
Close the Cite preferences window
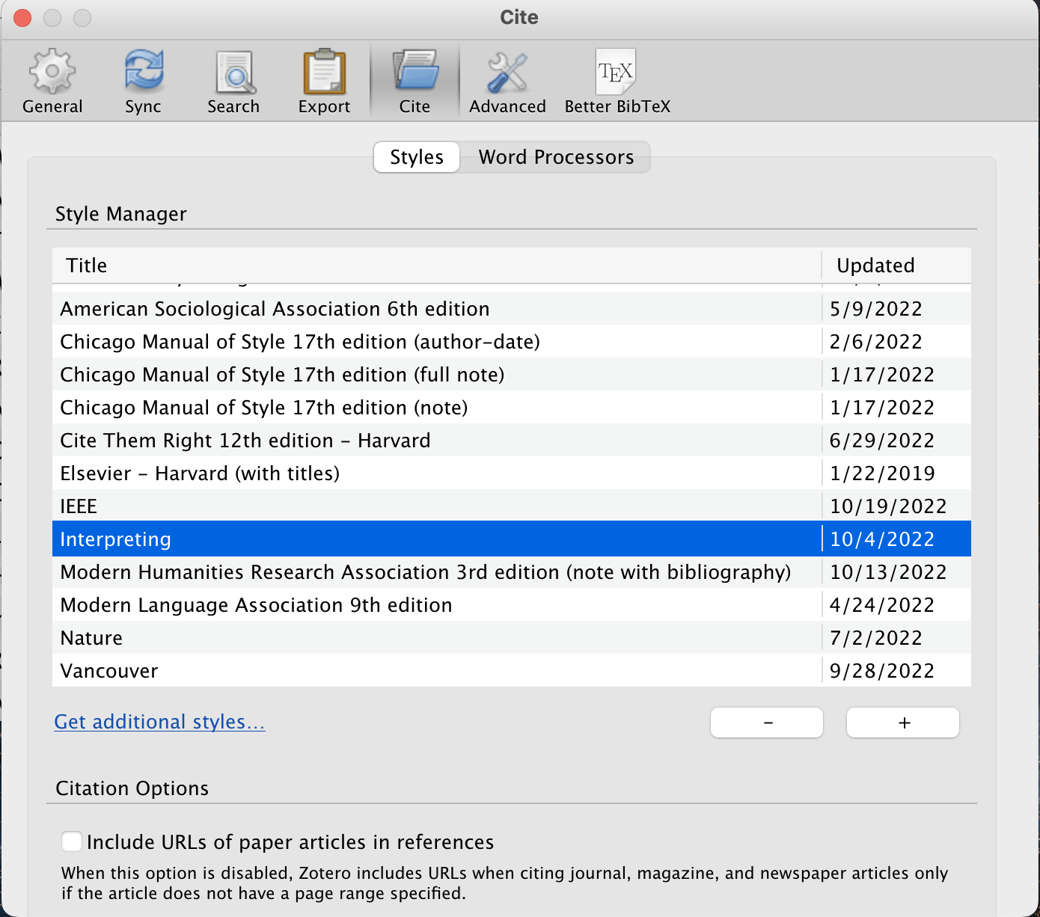22,17
